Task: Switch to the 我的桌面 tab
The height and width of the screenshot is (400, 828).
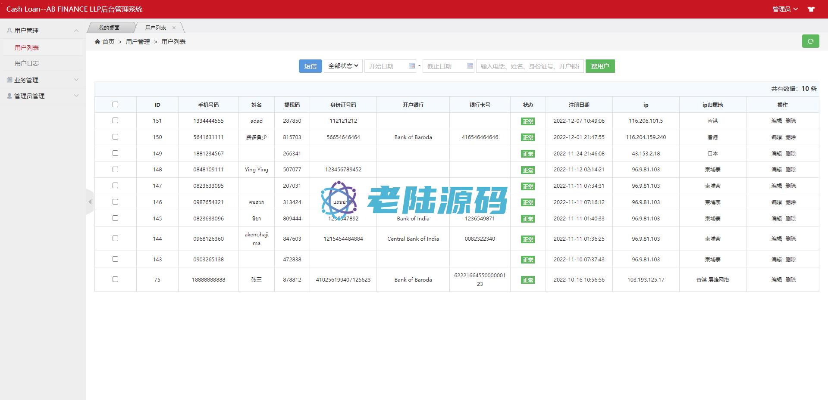Action: click(x=109, y=28)
